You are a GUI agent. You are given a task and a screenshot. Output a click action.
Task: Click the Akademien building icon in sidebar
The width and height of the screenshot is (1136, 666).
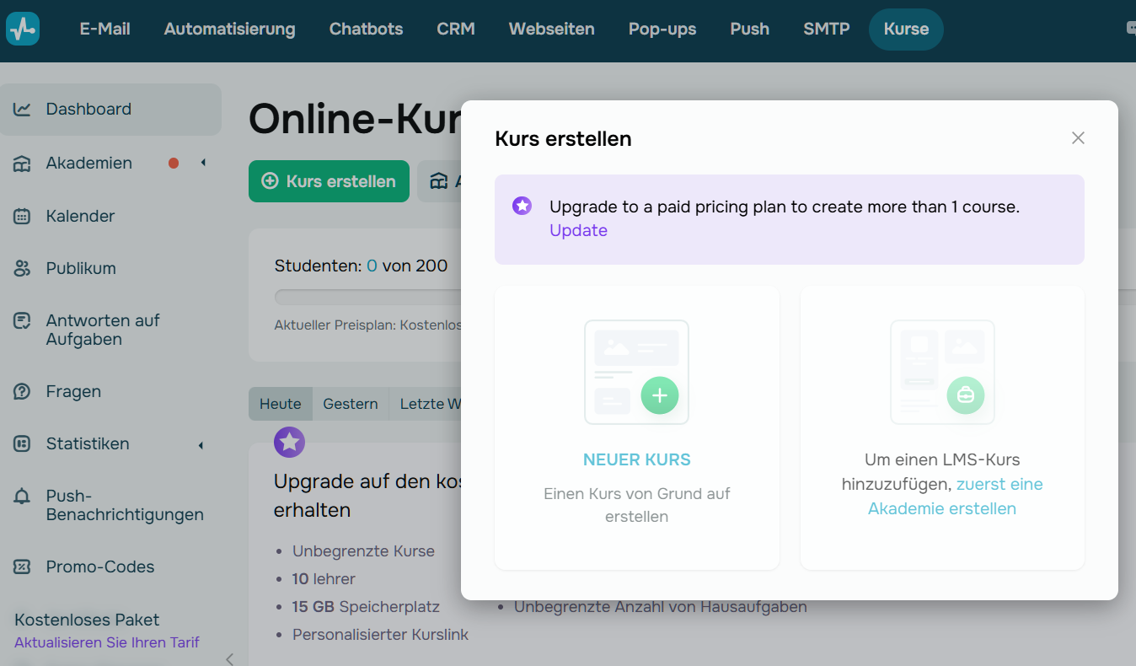pyautogui.click(x=22, y=164)
